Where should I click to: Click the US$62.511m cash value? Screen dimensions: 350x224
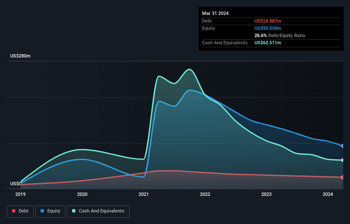tap(268, 43)
